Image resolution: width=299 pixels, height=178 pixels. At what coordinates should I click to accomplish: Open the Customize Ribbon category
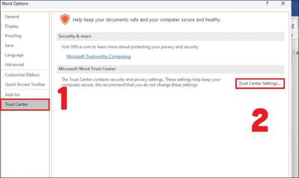22,75
